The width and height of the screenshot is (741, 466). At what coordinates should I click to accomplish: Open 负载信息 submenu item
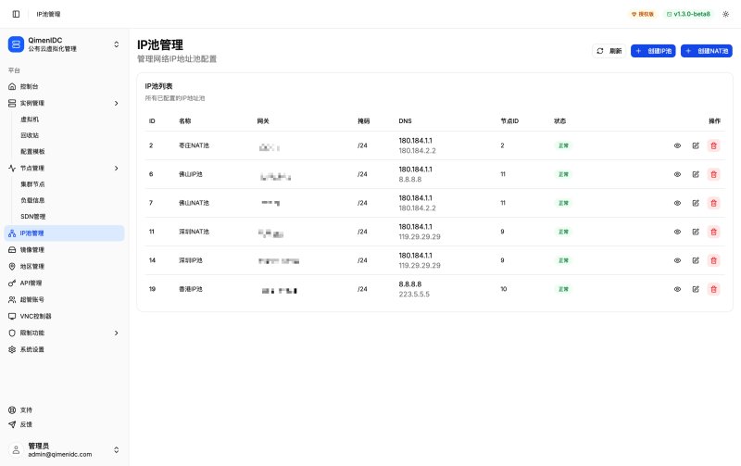tap(32, 200)
